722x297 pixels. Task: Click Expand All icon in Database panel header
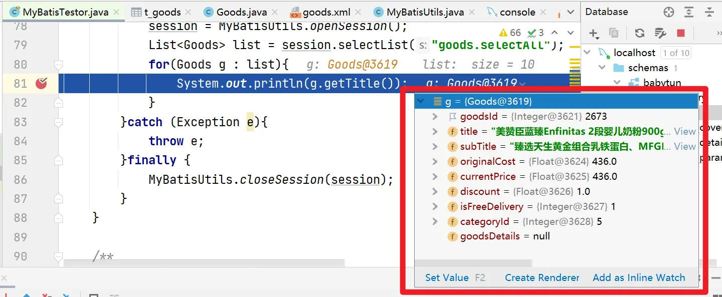pyautogui.click(x=689, y=12)
